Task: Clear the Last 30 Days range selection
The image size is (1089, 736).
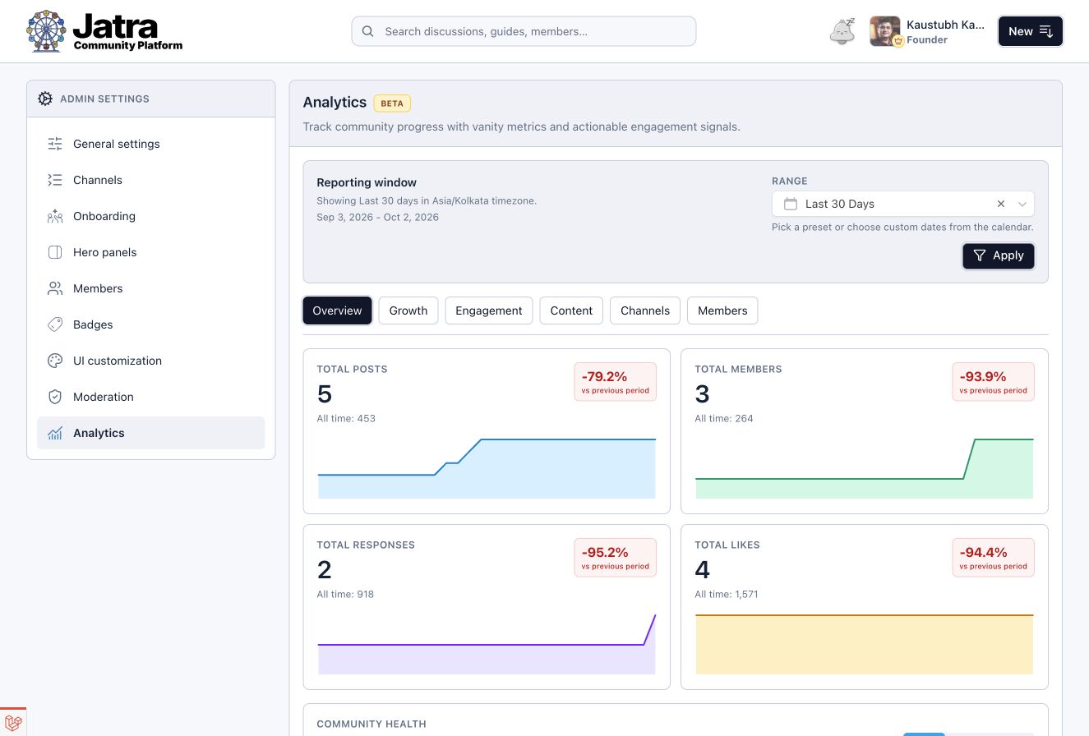Action: tap(1001, 204)
